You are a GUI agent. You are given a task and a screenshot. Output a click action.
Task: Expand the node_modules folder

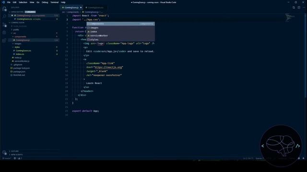click(20, 26)
